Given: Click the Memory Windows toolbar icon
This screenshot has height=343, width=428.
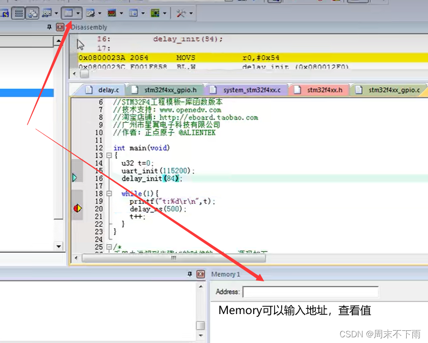Looking at the screenshot, I should [x=68, y=13].
